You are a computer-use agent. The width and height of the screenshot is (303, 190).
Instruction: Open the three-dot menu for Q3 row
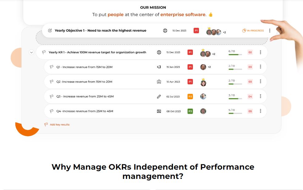(x=260, y=97)
